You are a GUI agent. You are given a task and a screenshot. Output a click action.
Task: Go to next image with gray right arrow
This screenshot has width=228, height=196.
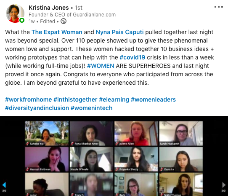tap(223, 185)
